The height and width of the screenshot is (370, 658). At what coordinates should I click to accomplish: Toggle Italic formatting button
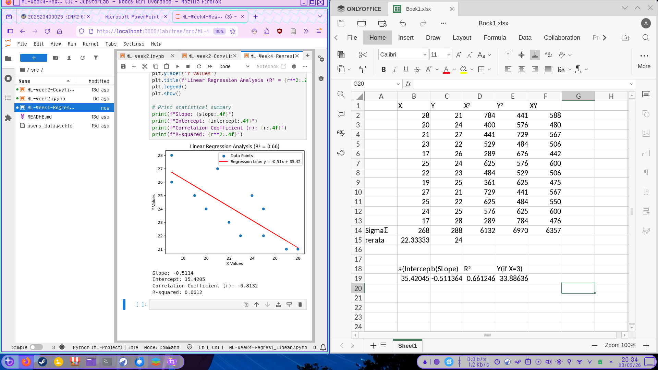[394, 69]
